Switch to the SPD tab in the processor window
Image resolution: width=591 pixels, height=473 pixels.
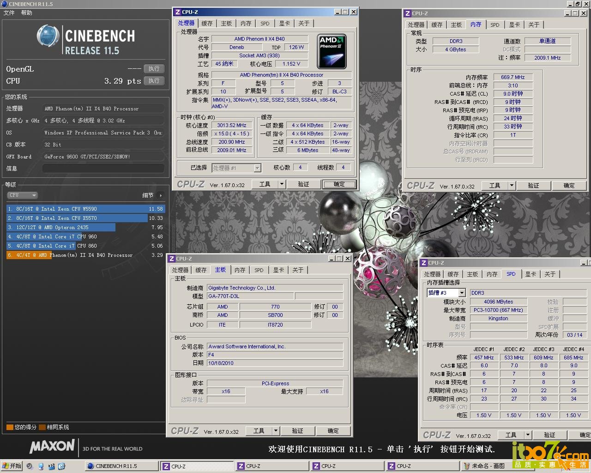(x=265, y=24)
